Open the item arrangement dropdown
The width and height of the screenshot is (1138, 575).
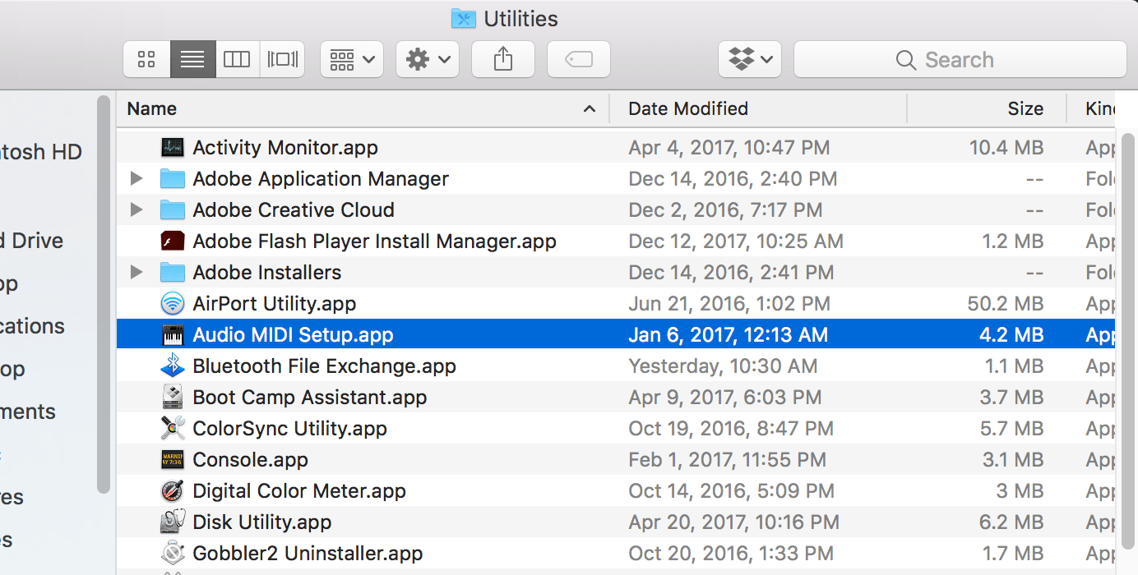[x=352, y=59]
